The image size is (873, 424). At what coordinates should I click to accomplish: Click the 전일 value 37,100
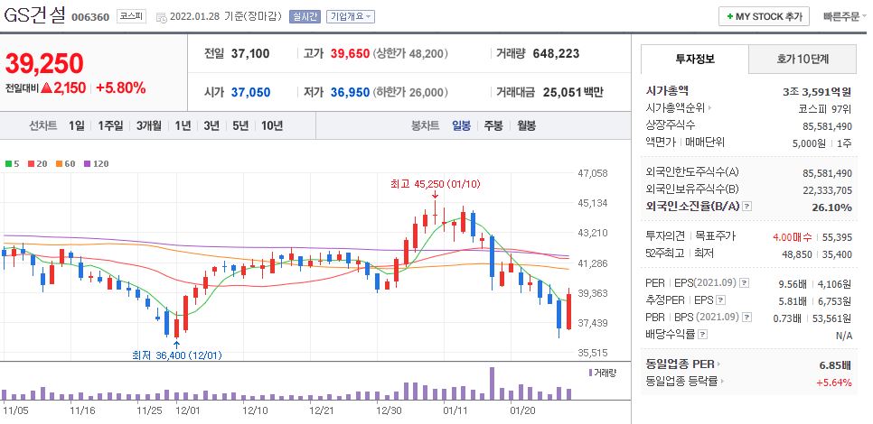click(x=250, y=54)
